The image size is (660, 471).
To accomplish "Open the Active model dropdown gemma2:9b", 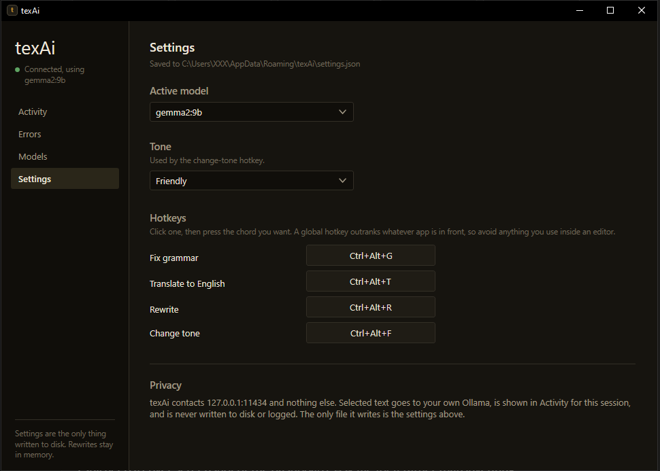I will point(251,112).
